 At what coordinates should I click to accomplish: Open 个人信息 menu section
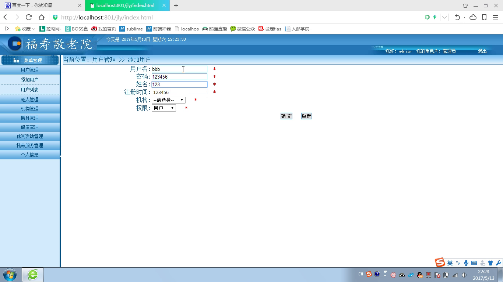click(x=29, y=155)
